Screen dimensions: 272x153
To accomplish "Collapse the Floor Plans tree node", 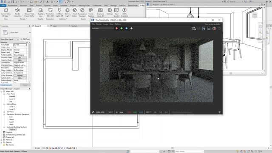I will tap(4, 94).
